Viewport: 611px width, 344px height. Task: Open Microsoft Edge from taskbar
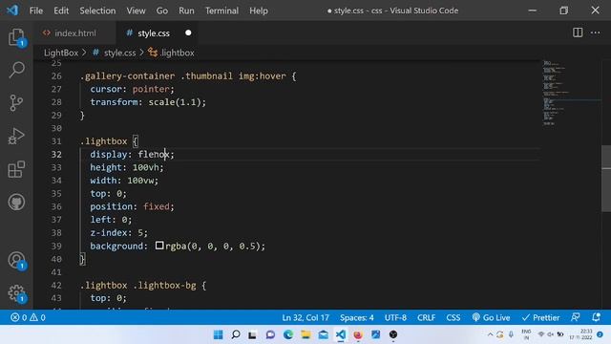coord(288,334)
